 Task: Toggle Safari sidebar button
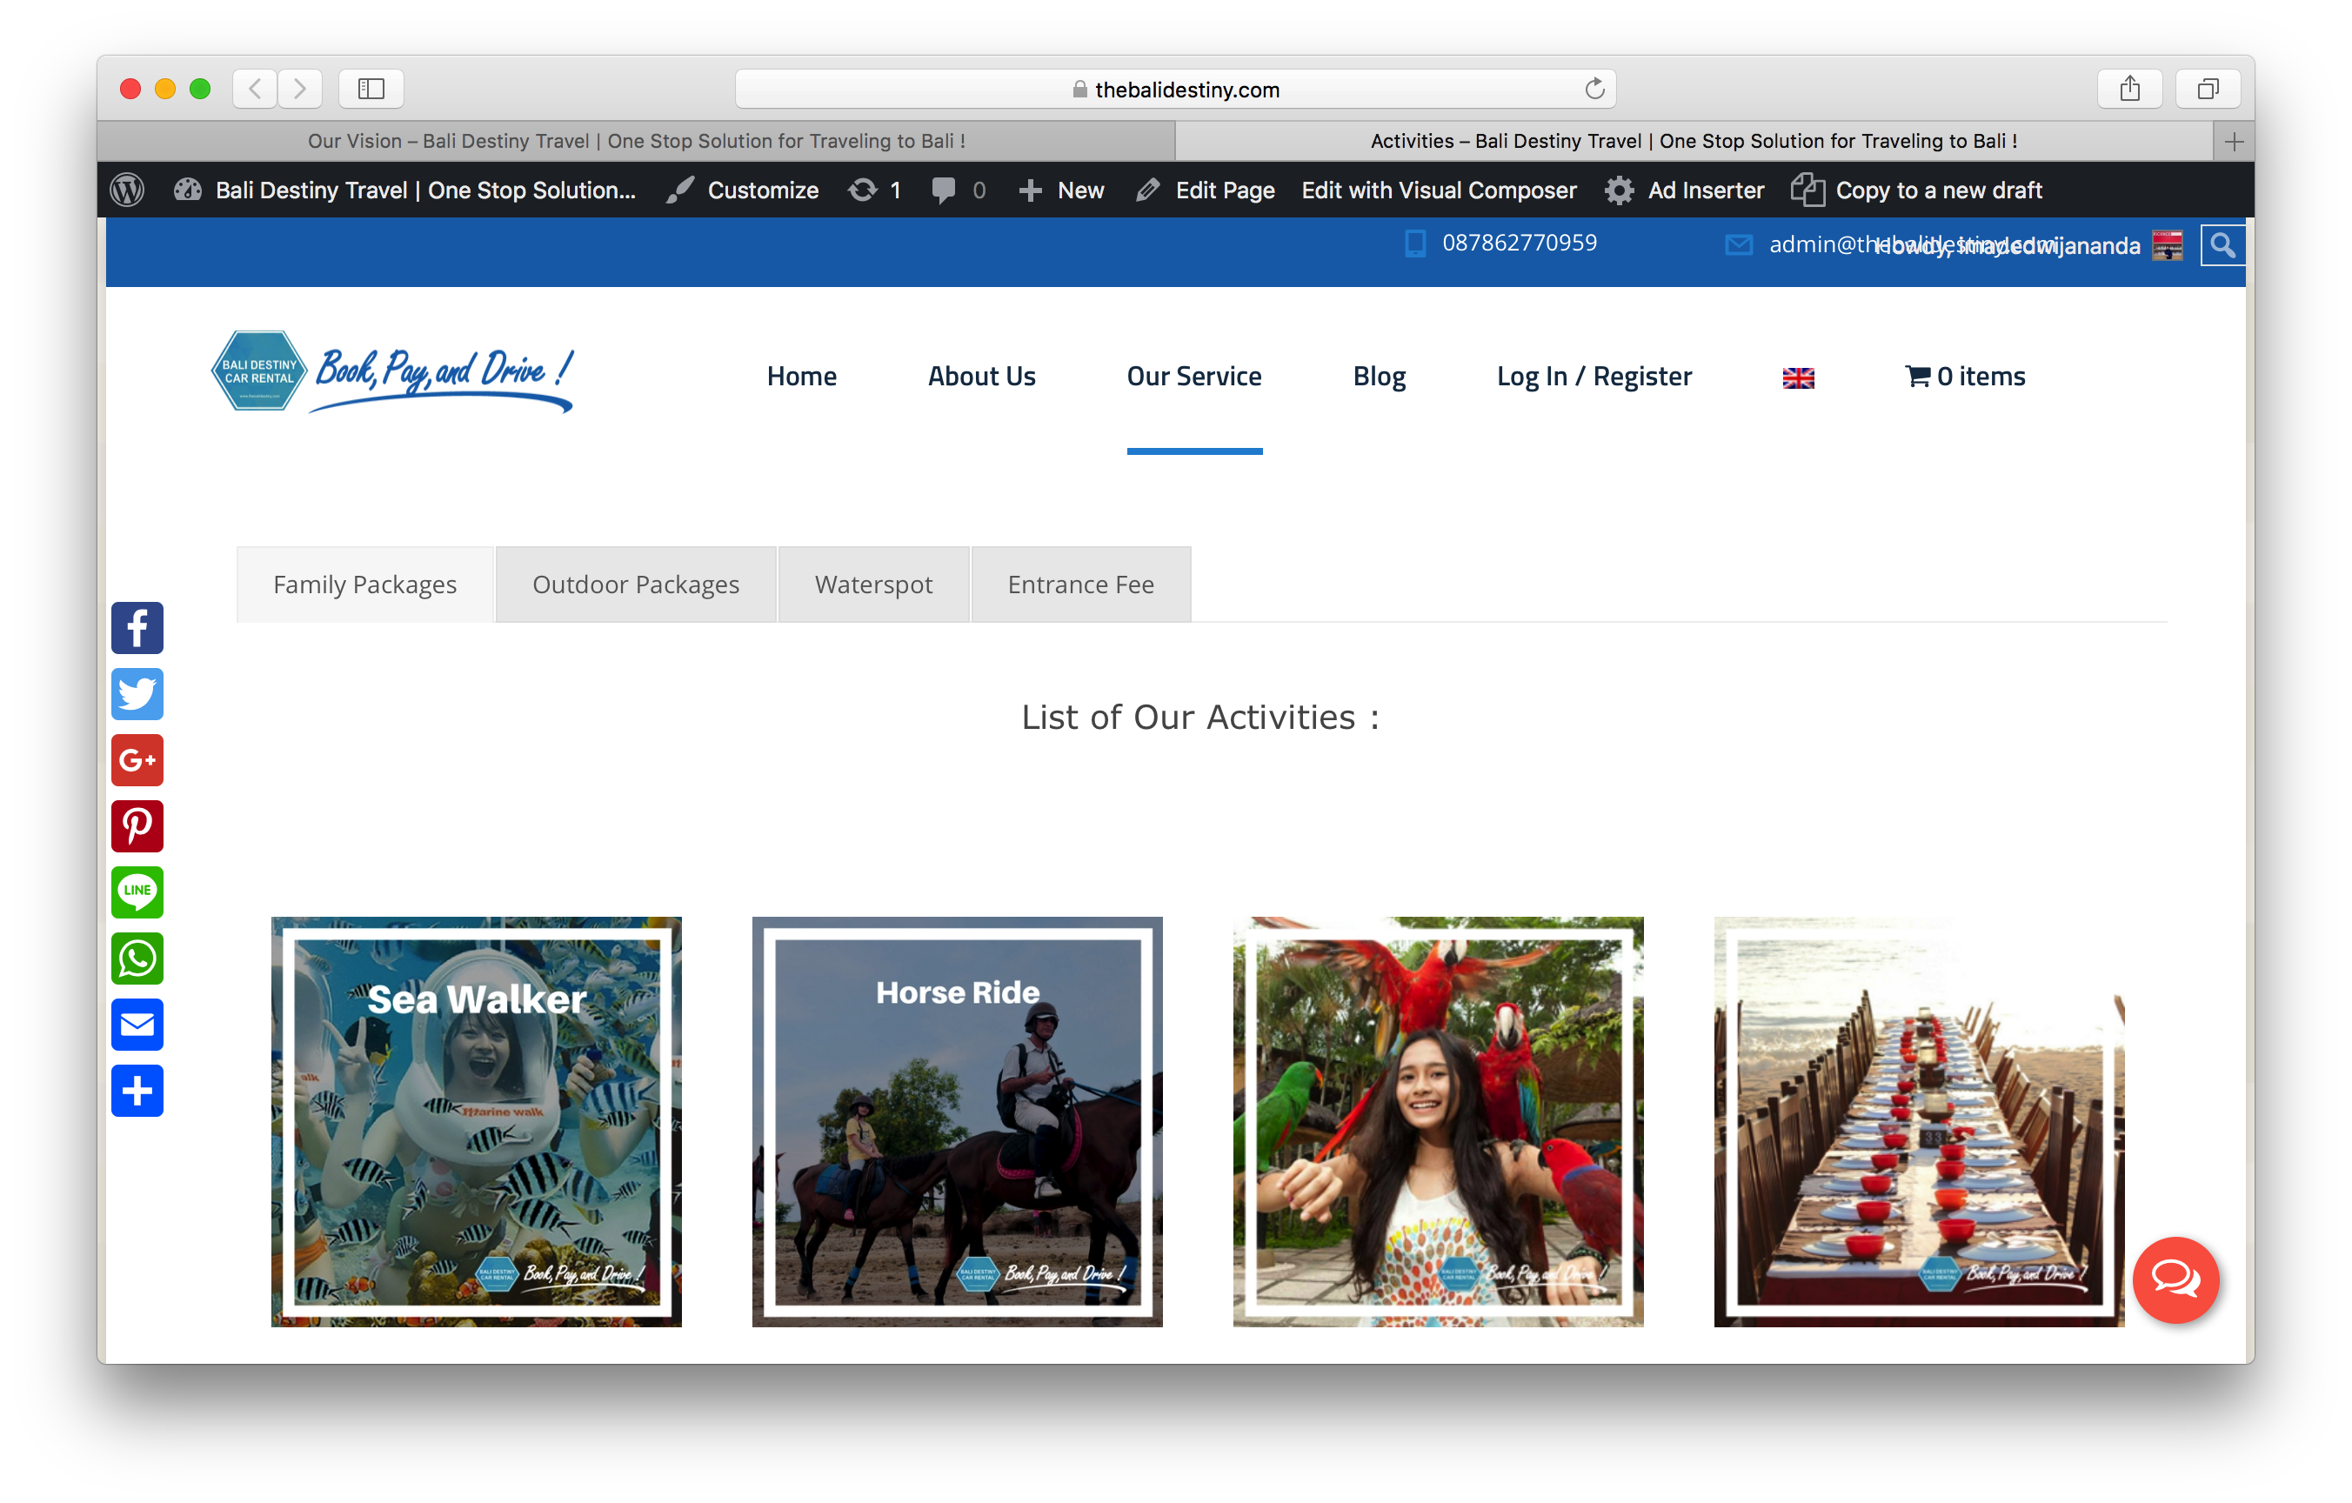click(371, 89)
